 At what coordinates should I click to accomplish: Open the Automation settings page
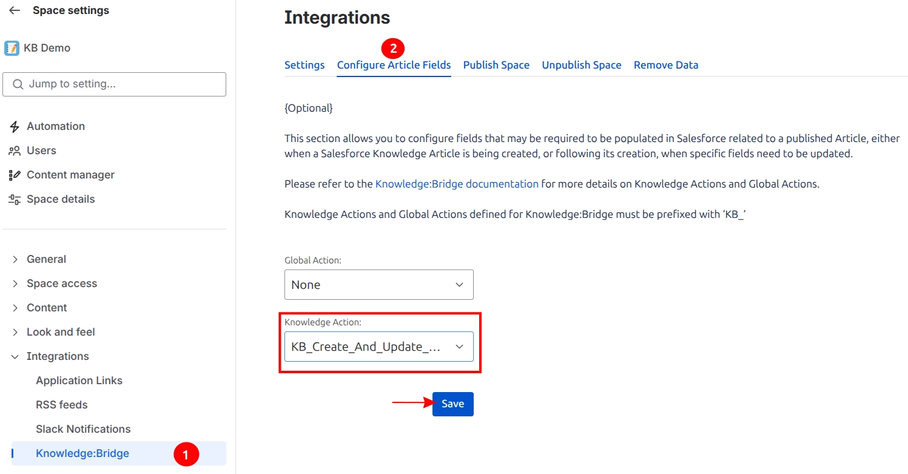[56, 126]
